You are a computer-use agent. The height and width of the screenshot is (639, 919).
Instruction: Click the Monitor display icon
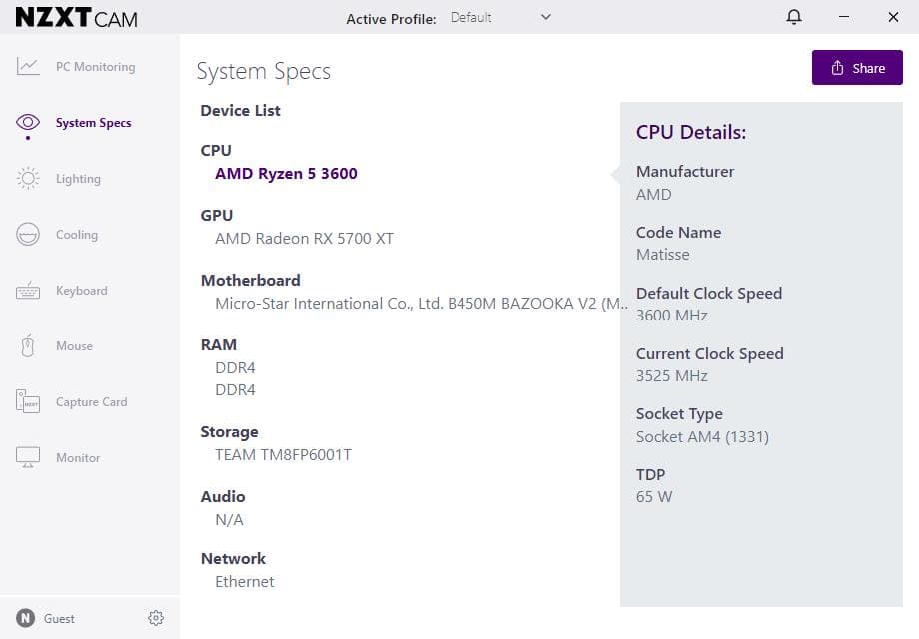tap(28, 457)
